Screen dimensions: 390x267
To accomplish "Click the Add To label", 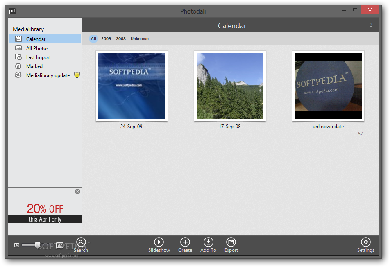I will point(209,250).
